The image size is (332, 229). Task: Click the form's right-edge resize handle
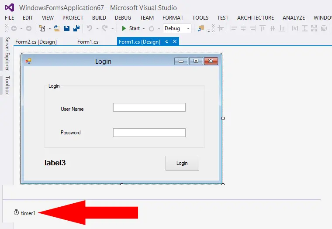pos(223,118)
